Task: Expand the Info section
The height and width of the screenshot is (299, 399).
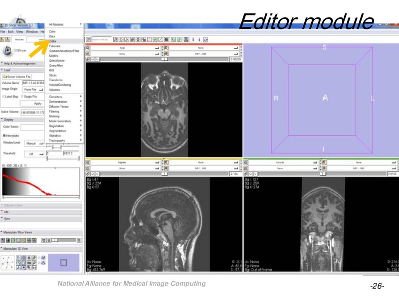Action: pyautogui.click(x=41, y=212)
